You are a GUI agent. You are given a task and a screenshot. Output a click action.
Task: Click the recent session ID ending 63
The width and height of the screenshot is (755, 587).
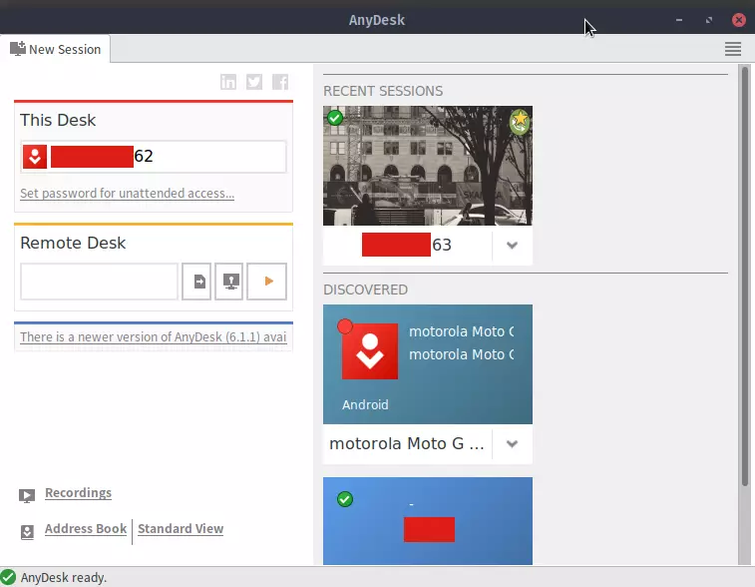tap(407, 245)
